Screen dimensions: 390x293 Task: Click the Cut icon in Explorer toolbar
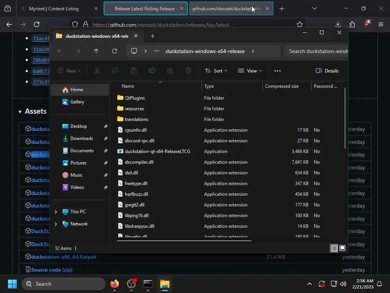(x=97, y=71)
